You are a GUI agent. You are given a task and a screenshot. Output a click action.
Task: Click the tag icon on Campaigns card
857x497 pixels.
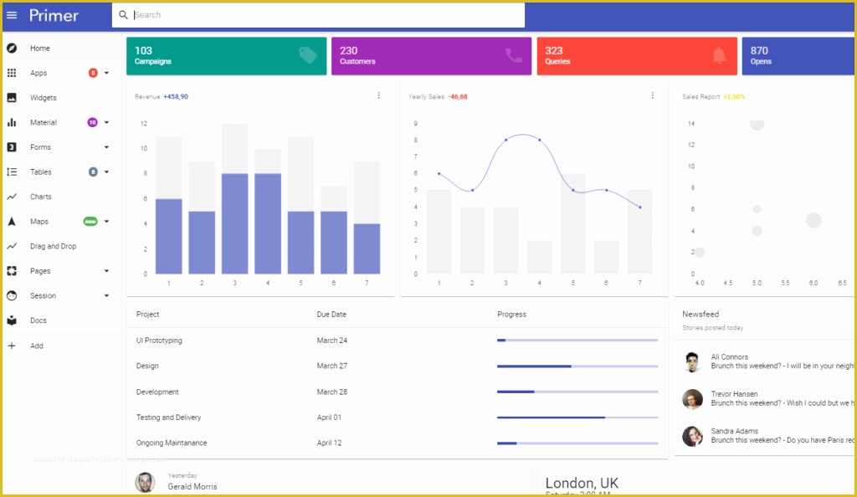click(x=308, y=55)
